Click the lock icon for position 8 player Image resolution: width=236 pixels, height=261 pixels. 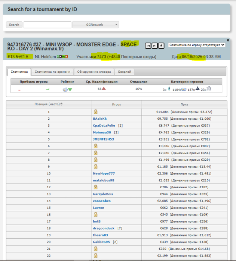(x=95, y=160)
